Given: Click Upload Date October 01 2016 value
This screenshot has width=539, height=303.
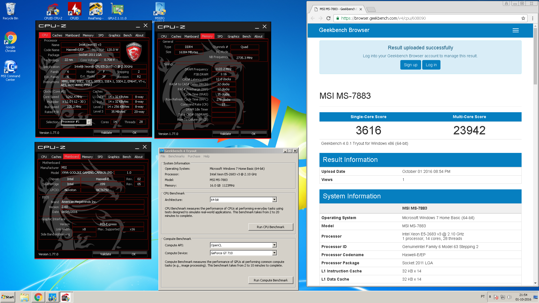Looking at the screenshot, I should point(426,171).
